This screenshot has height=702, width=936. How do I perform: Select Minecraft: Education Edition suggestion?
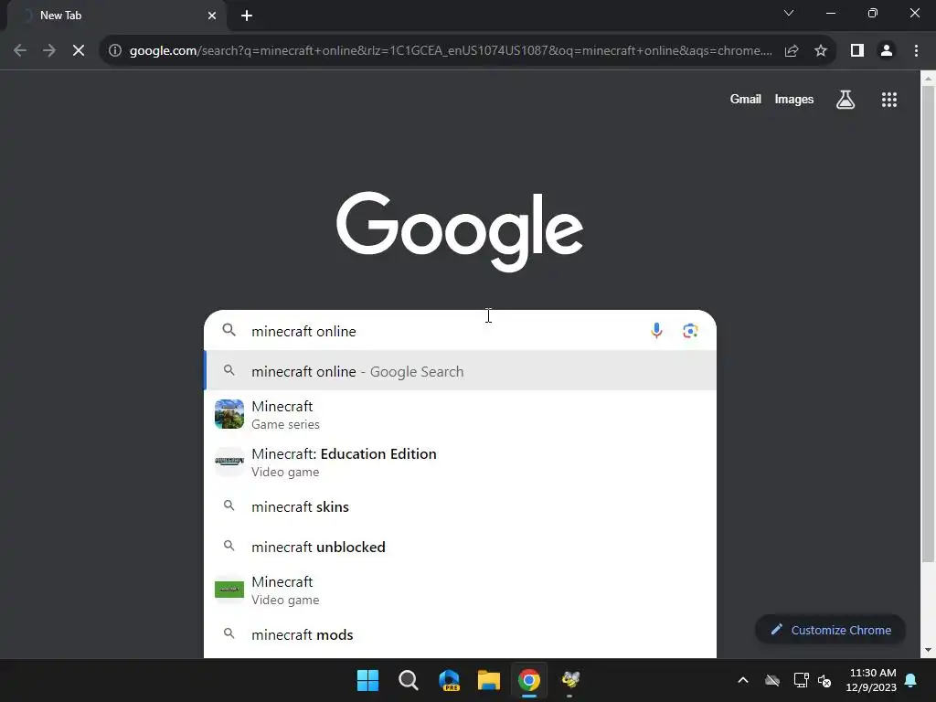point(461,463)
